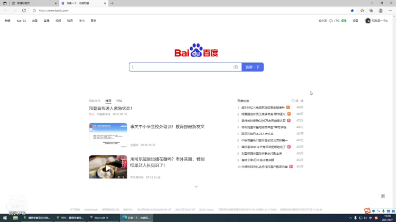Open hot search item ranked 3
Screen dimensions: 396x222
point(263,120)
